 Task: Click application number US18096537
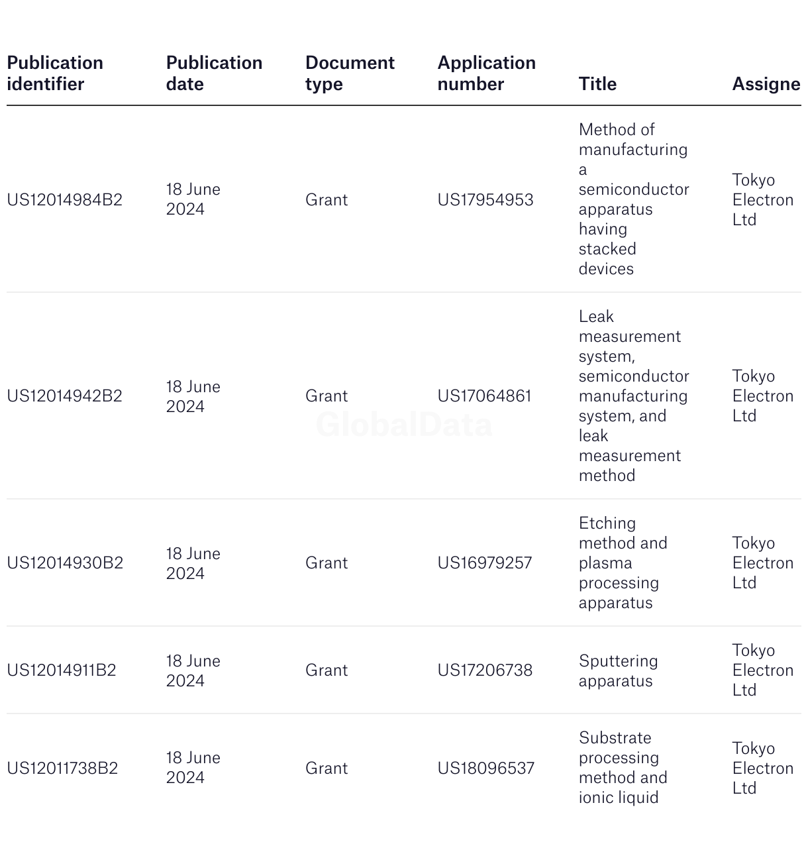pos(485,768)
